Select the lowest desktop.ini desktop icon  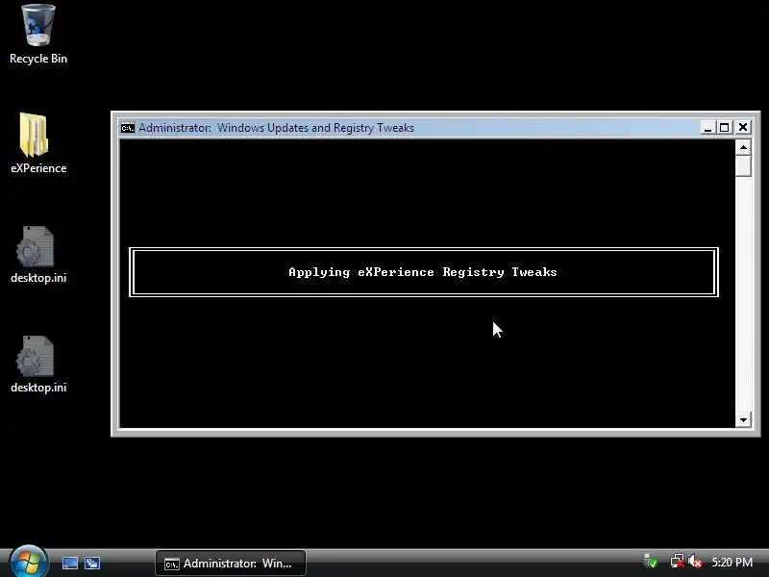coord(38,364)
